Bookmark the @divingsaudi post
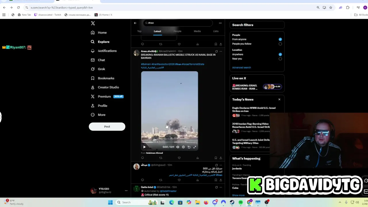This screenshot has width=368, height=207. coord(216,180)
